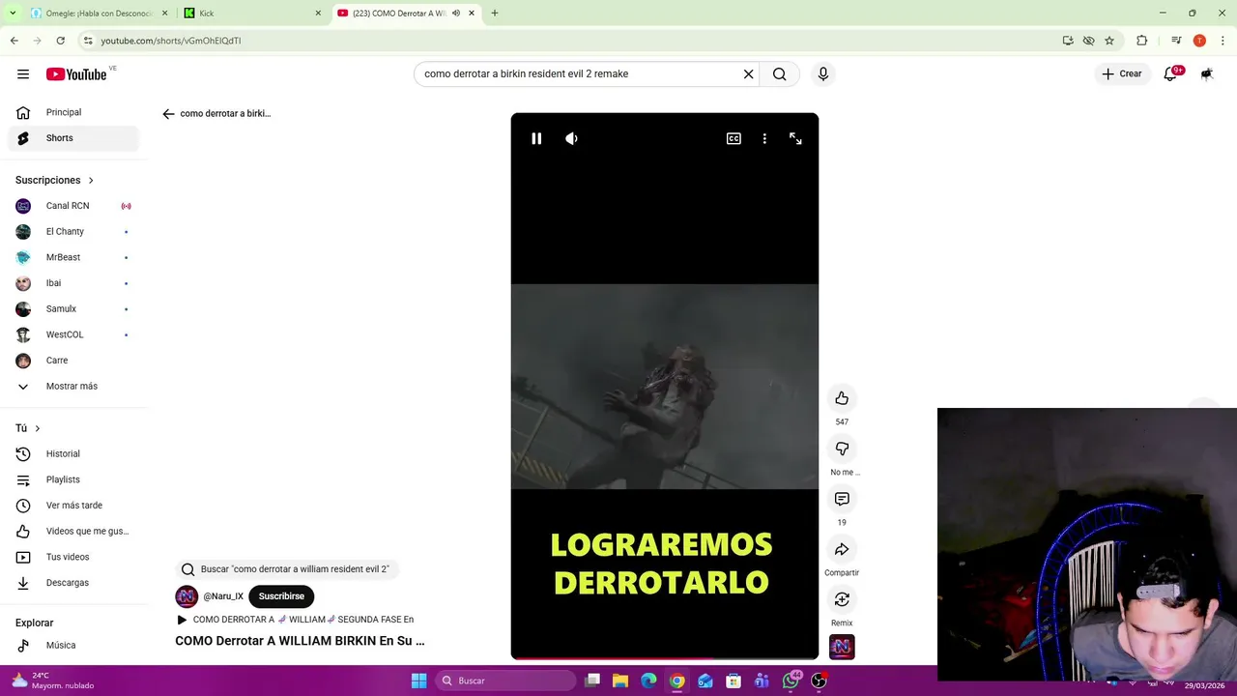Reload the page

click(60, 41)
